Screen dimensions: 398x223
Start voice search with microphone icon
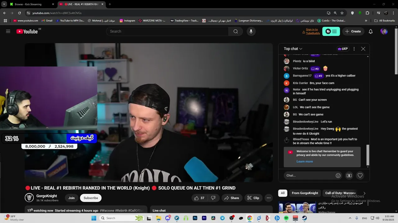251,31
